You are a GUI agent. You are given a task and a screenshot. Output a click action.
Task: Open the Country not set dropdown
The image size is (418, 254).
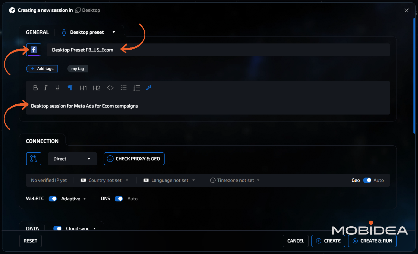(105, 180)
